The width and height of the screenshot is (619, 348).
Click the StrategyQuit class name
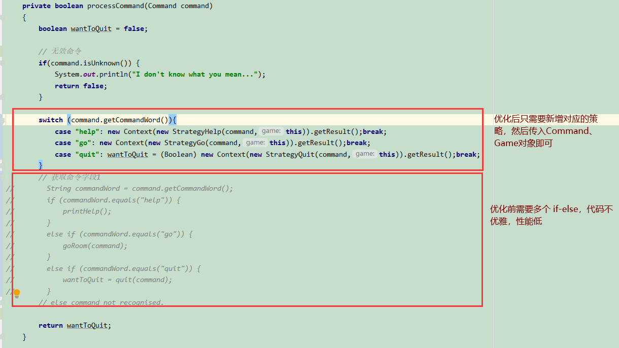pyautogui.click(x=290, y=155)
